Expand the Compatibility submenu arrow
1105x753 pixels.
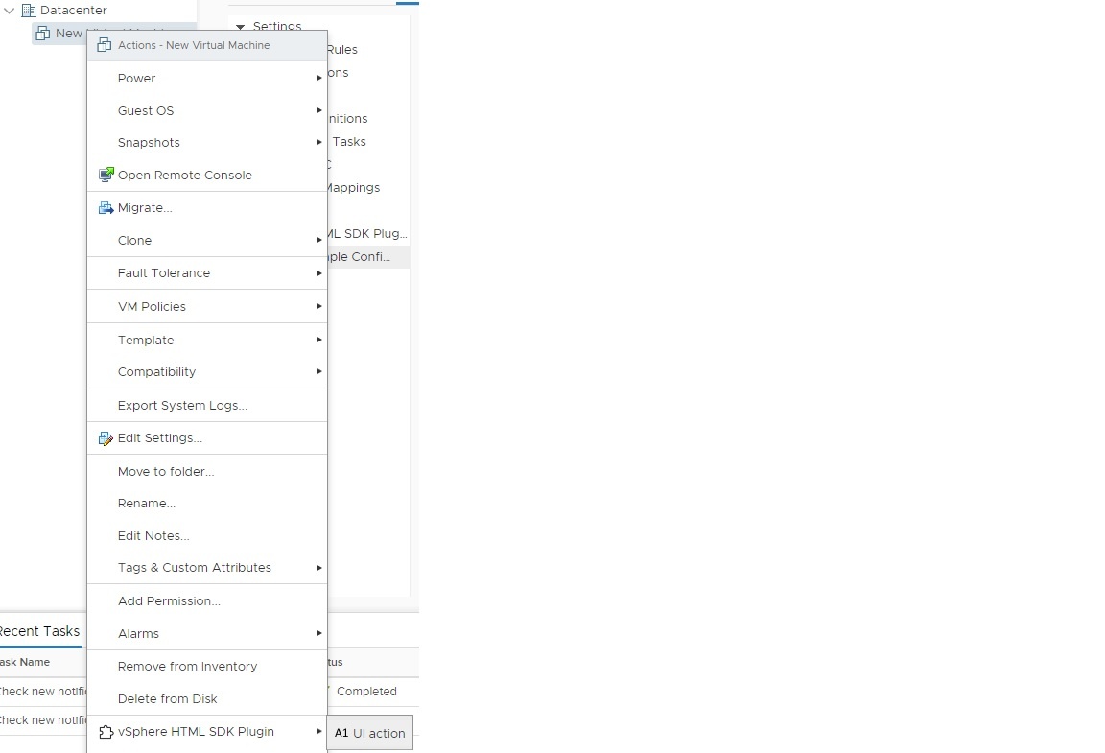(x=318, y=371)
